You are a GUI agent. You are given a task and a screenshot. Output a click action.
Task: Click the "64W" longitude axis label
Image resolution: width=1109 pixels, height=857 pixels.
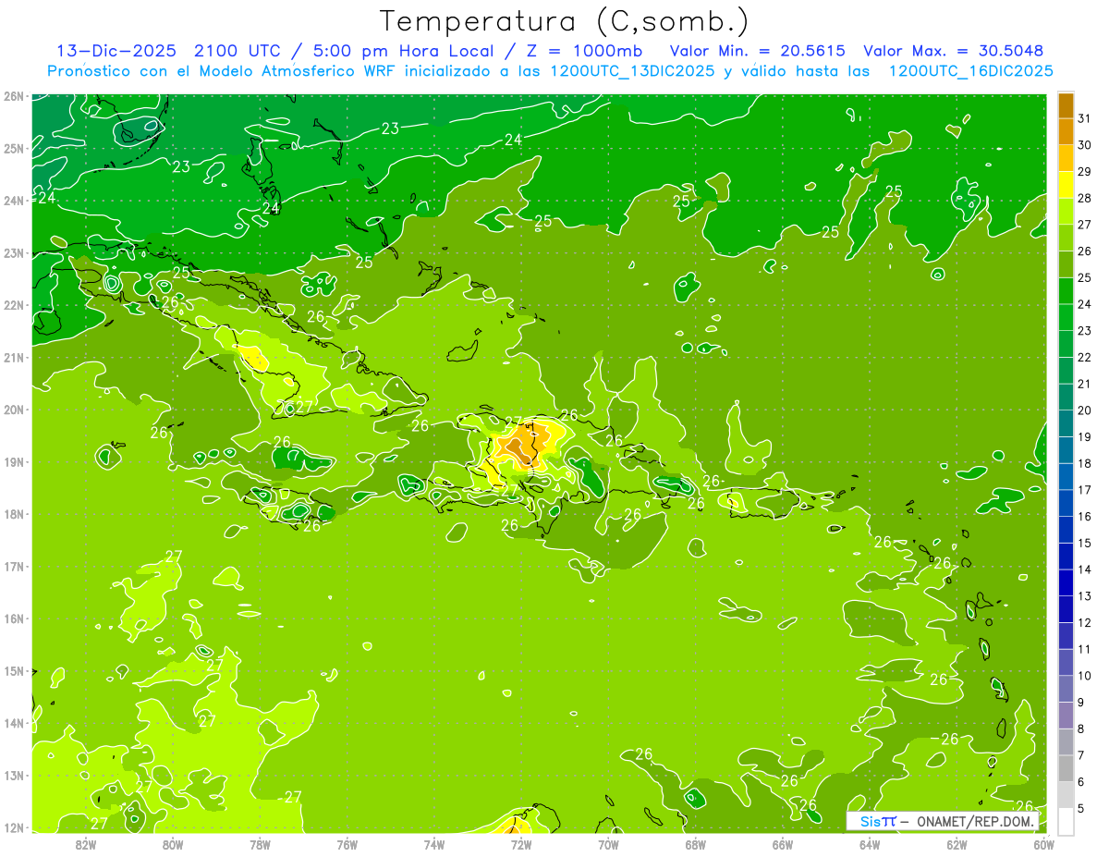[870, 844]
